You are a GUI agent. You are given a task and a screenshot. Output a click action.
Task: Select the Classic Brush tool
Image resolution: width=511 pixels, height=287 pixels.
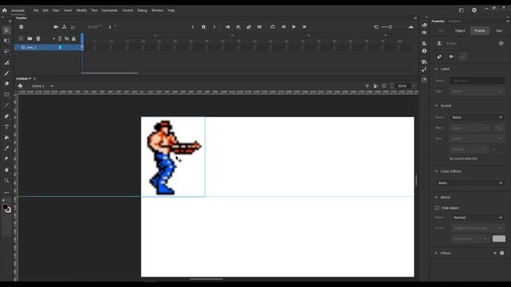pyautogui.click(x=6, y=73)
